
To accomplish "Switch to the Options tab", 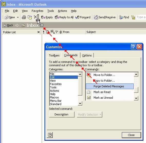I will (x=87, y=55).
